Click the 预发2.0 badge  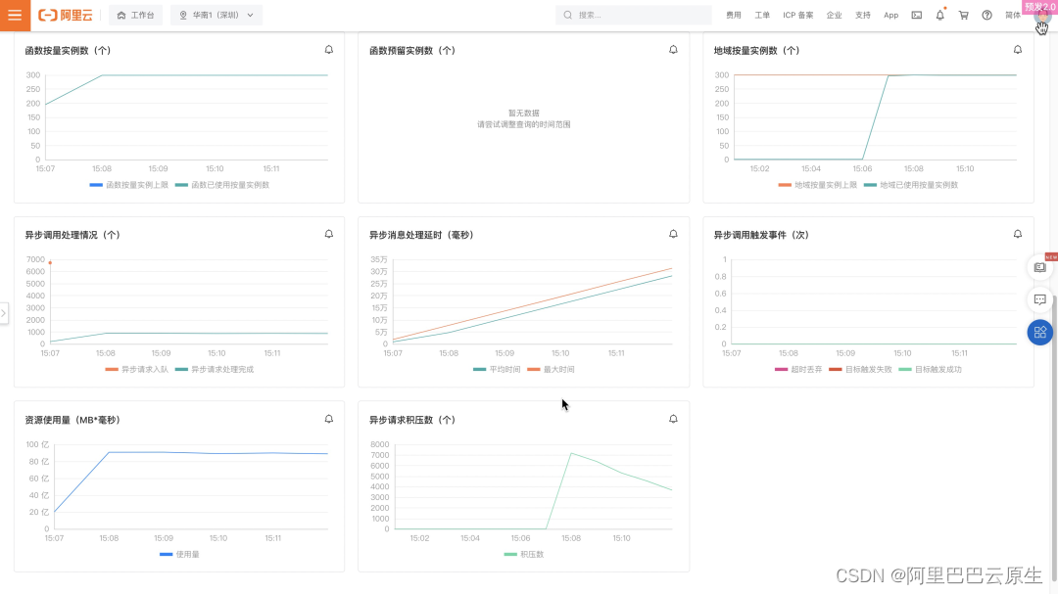1039,7
